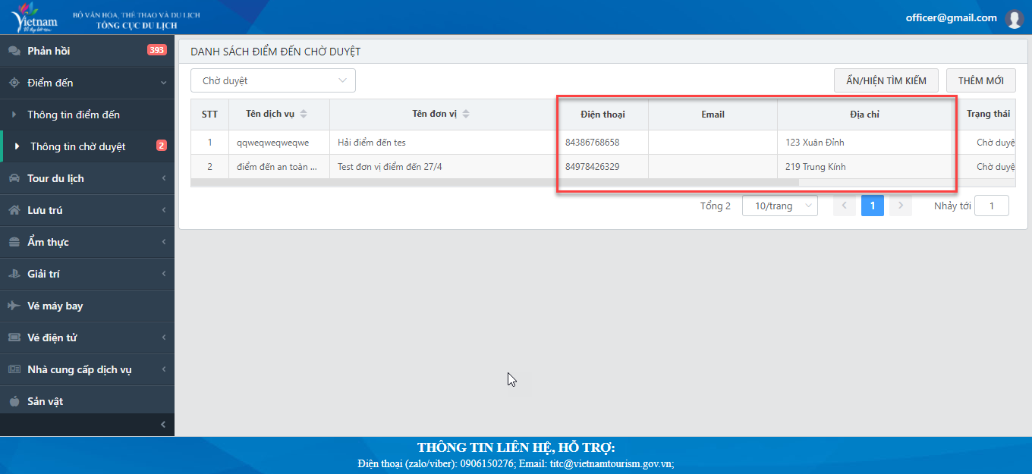
Task: Click the Vé máy bay airplane icon
Action: click(x=14, y=306)
